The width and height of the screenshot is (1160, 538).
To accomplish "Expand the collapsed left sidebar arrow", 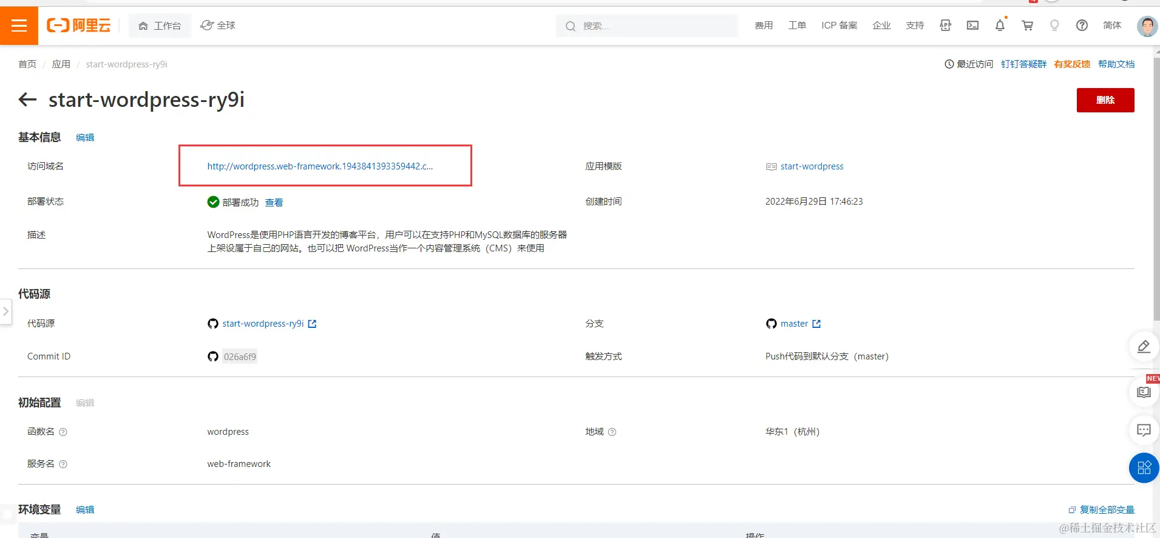I will click(5, 312).
